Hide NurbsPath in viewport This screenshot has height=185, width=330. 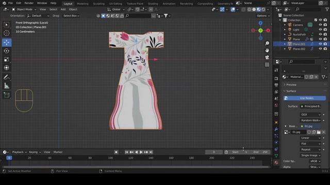(x=320, y=34)
